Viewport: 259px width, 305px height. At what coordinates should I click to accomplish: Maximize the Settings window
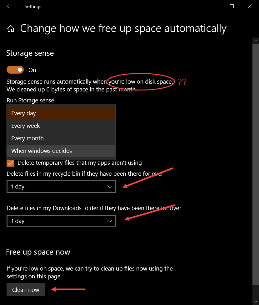232,6
